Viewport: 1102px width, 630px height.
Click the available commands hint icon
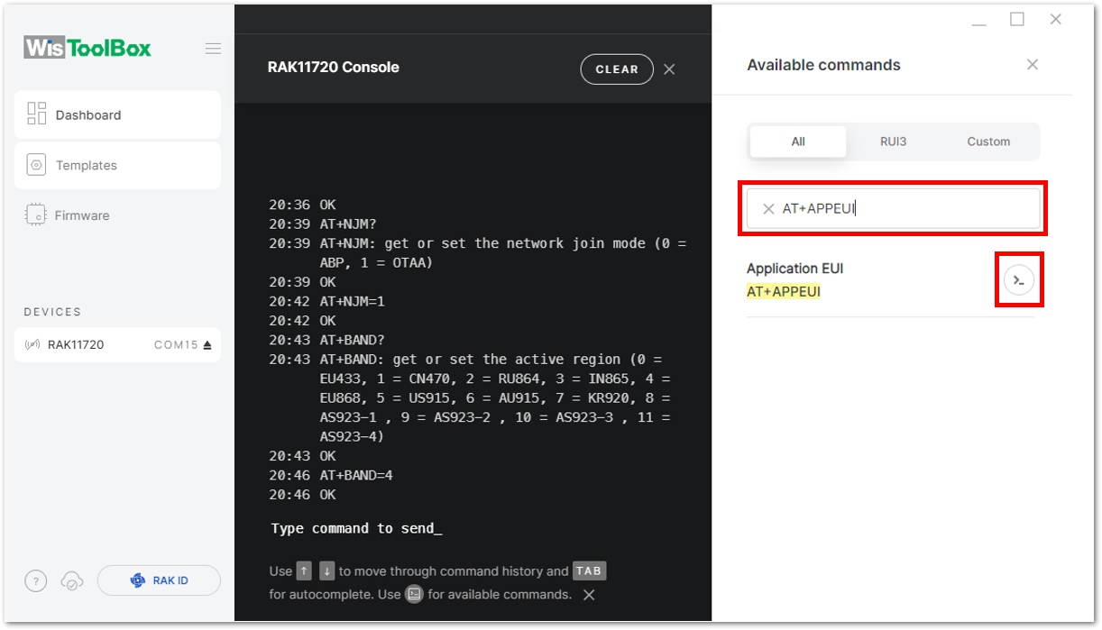[x=414, y=594]
